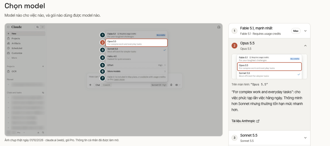Click the Trên màn hình label text
Screen dimensions: 330x146
coord(241,84)
